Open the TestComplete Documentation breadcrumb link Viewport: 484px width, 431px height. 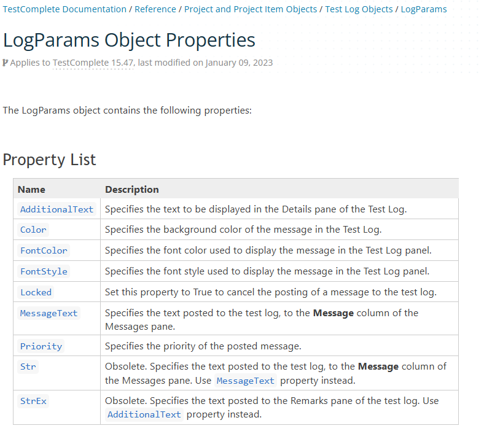point(64,9)
